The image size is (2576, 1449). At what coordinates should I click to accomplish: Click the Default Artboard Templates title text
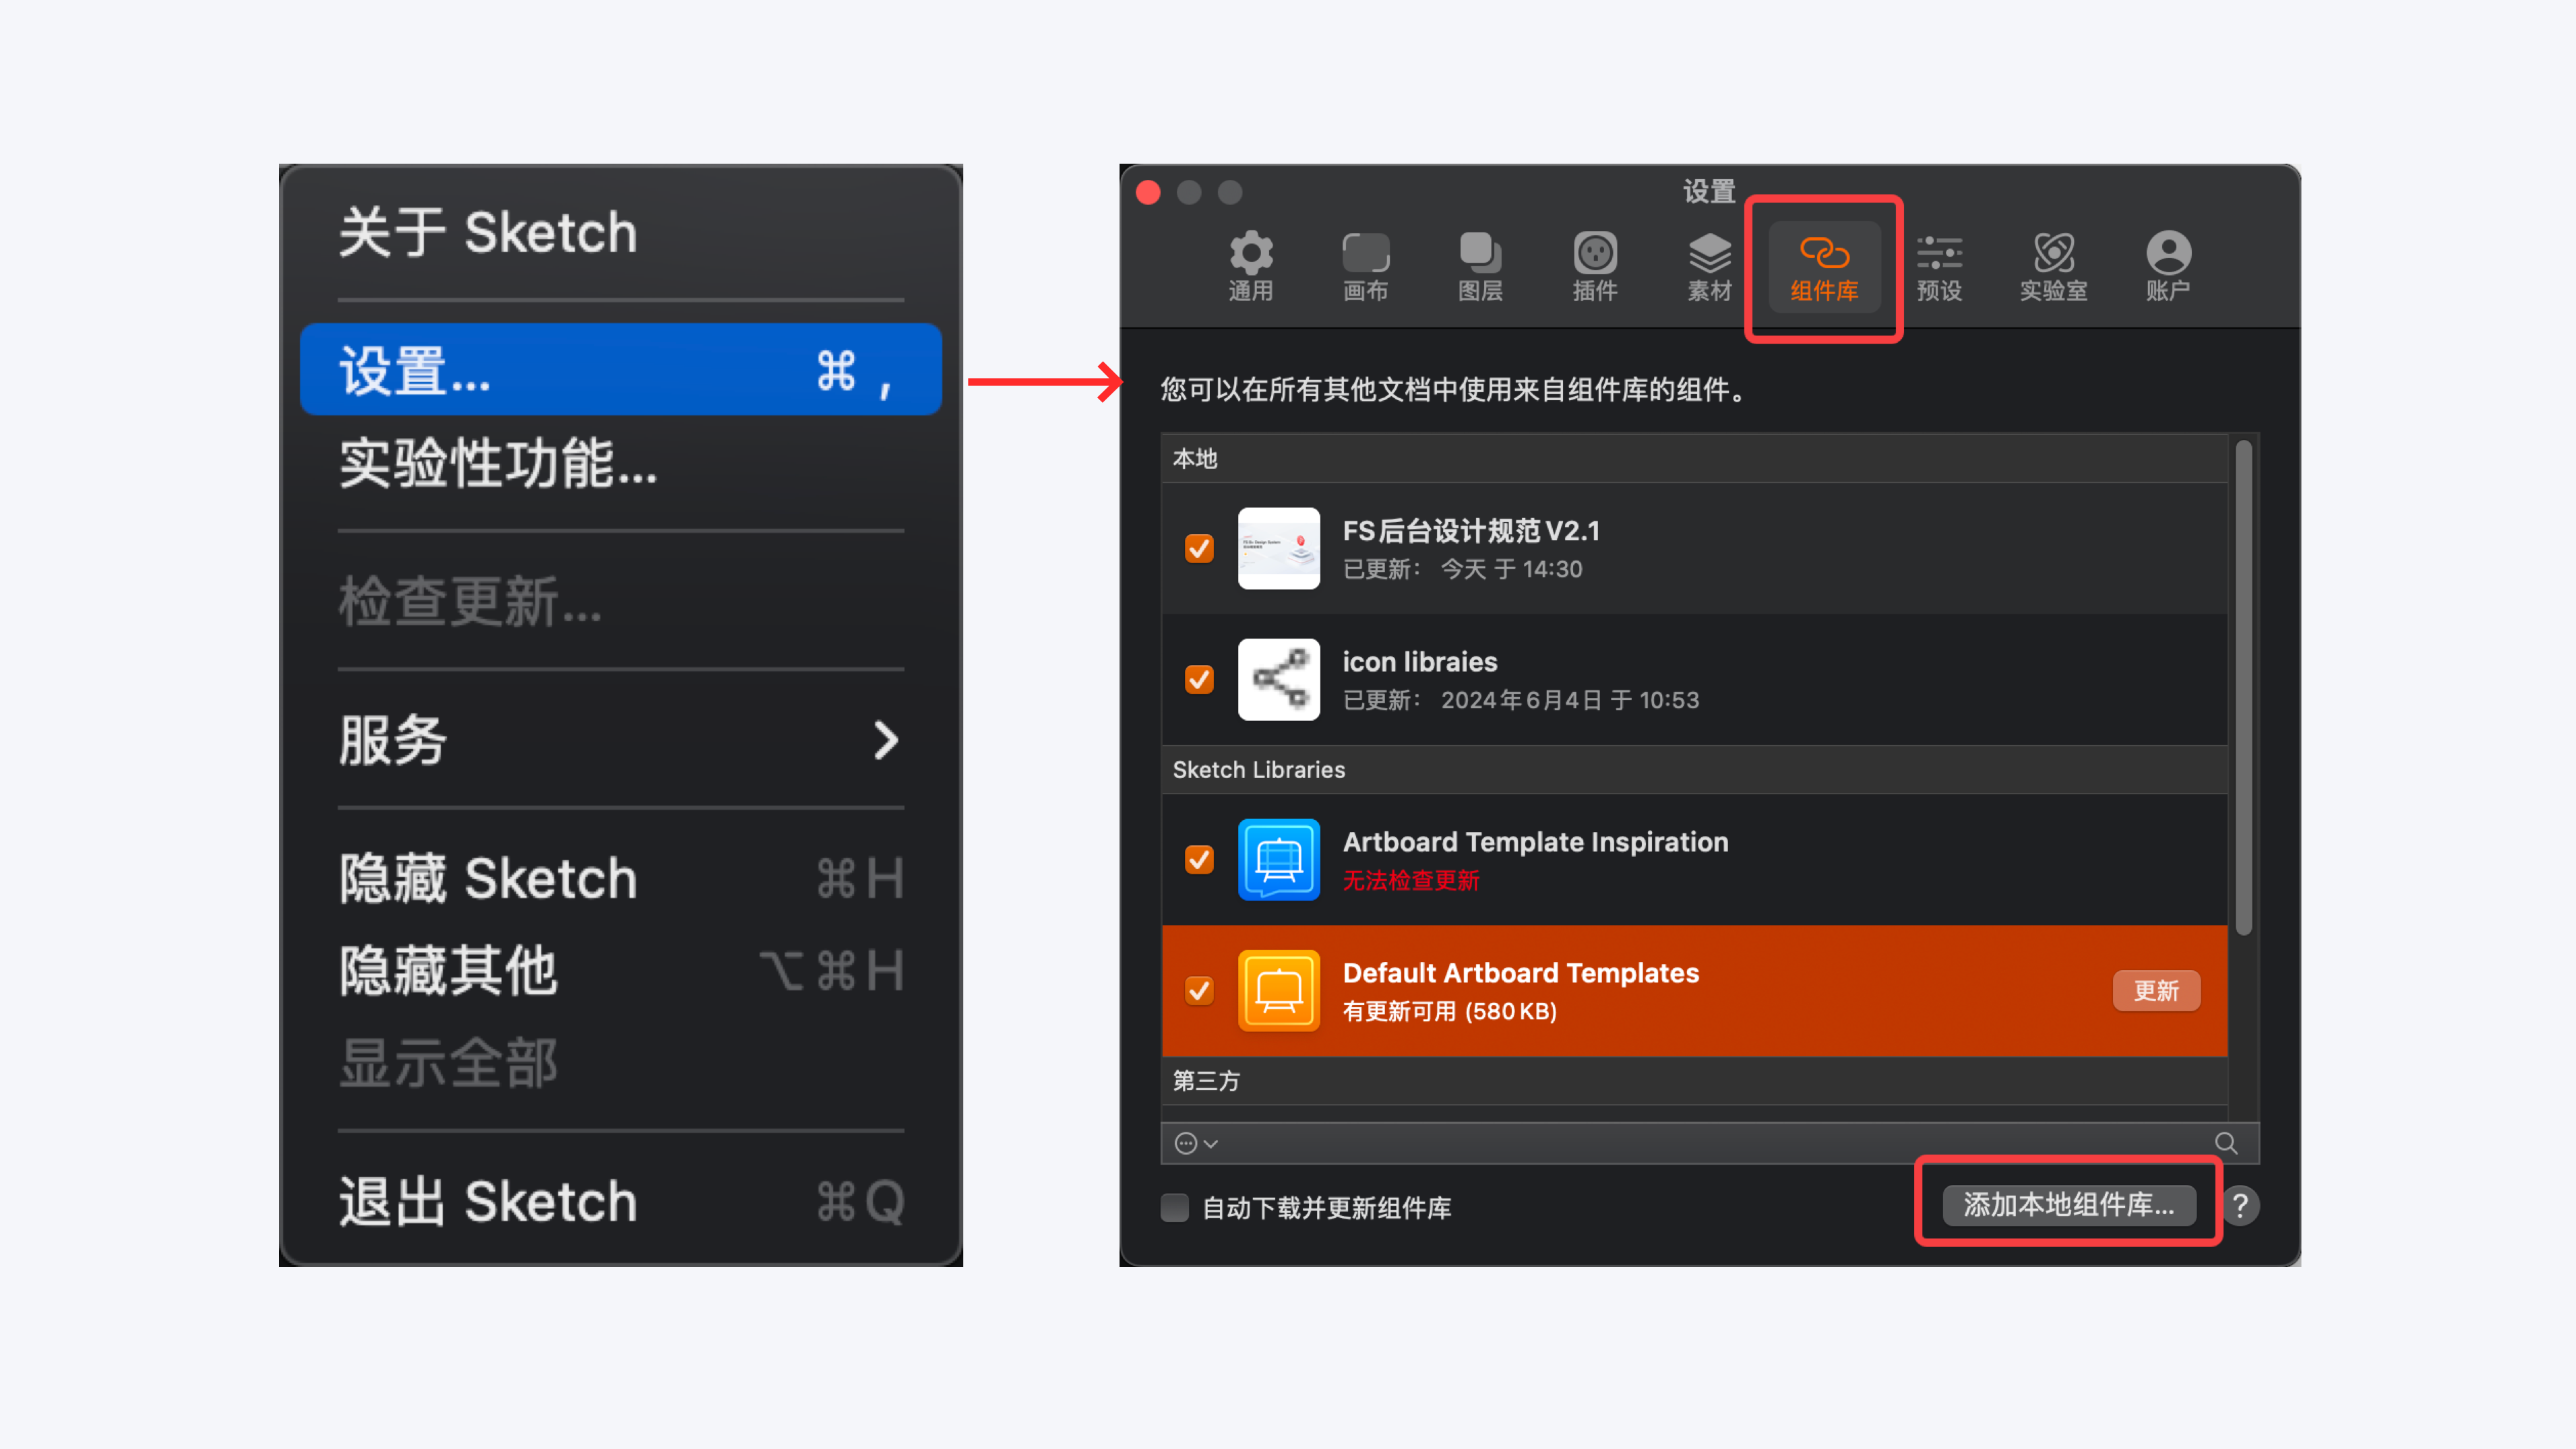(x=1520, y=972)
